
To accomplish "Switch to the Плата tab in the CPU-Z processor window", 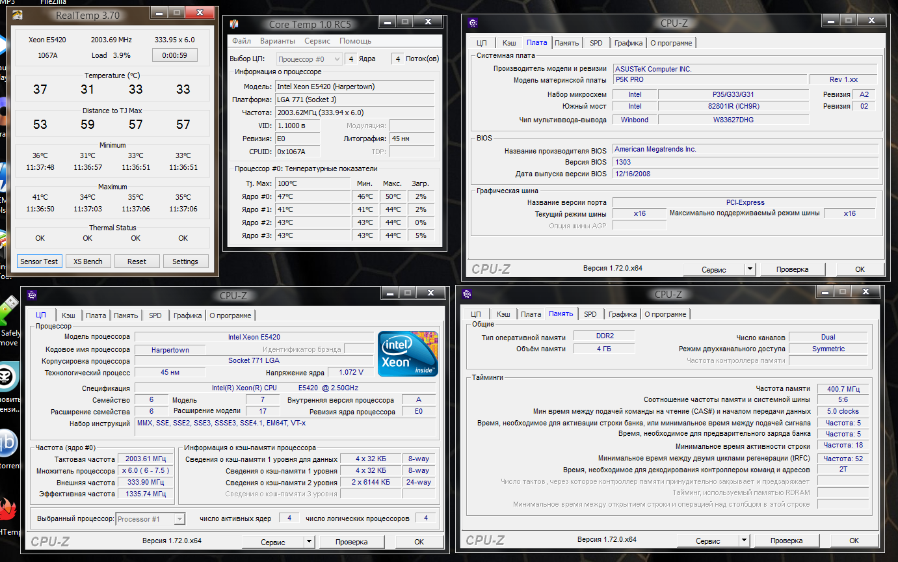I will tap(96, 315).
